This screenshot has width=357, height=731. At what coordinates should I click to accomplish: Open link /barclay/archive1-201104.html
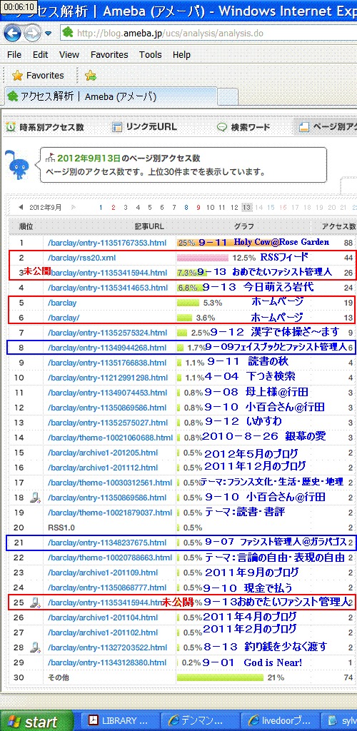coord(103,617)
